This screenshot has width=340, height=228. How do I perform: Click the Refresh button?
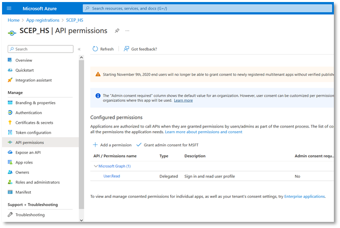103,49
